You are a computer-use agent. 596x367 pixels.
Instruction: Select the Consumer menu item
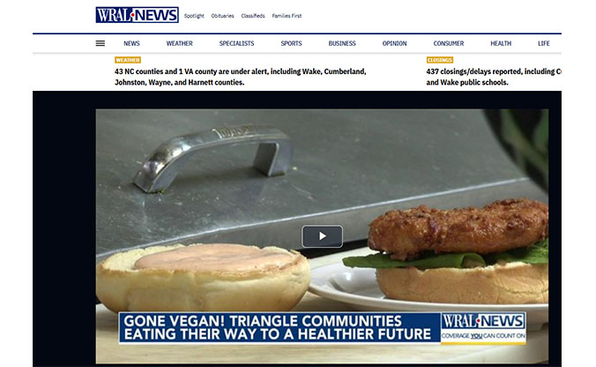pos(449,43)
